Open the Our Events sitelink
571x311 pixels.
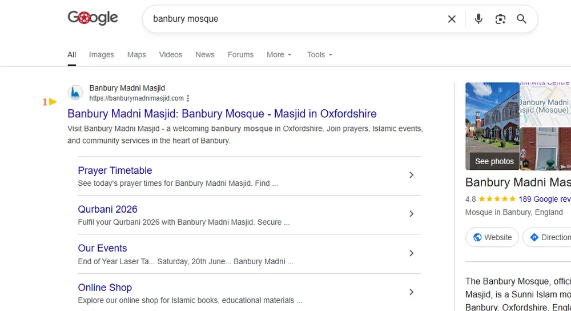pos(102,248)
